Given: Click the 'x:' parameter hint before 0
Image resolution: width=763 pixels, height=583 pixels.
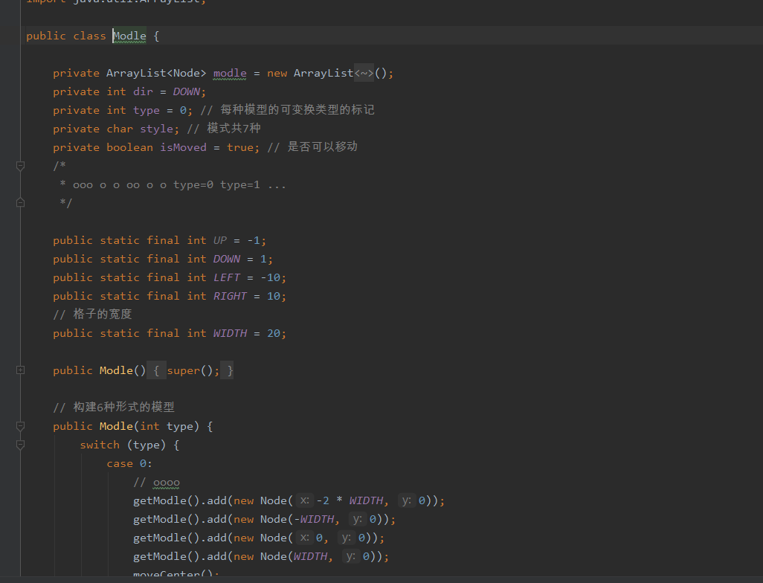Looking at the screenshot, I should click(x=305, y=538).
